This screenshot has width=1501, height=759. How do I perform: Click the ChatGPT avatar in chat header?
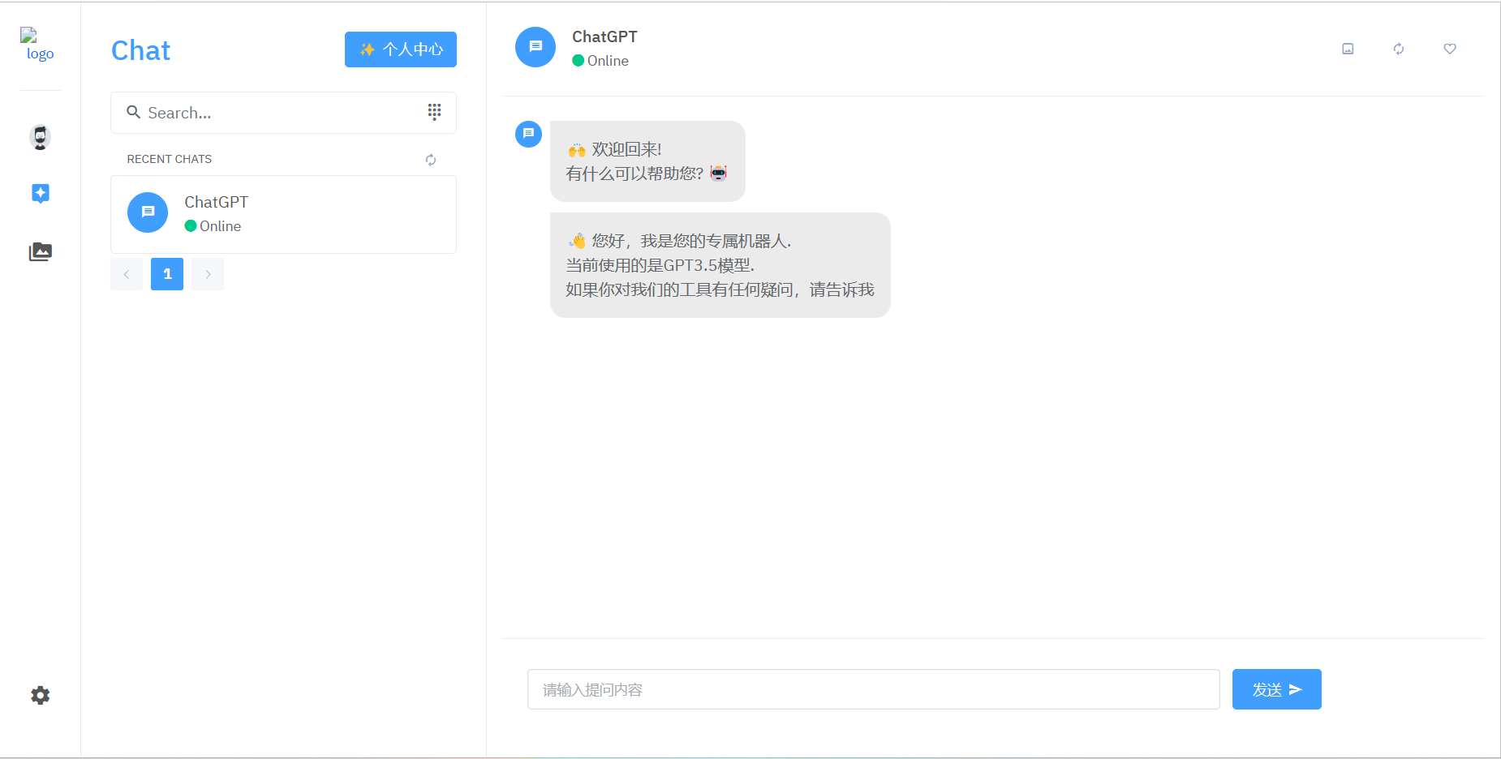pyautogui.click(x=535, y=47)
